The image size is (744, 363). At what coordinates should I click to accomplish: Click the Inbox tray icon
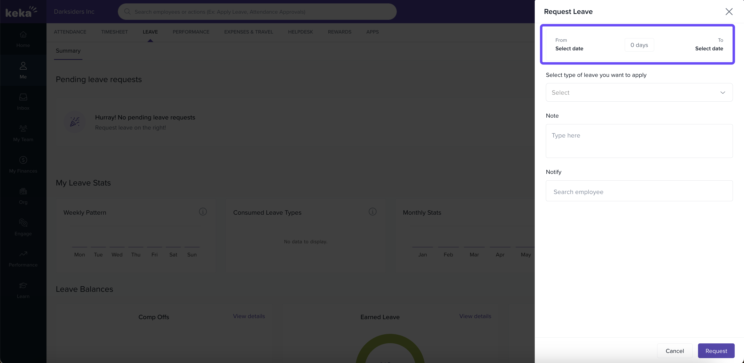click(23, 97)
